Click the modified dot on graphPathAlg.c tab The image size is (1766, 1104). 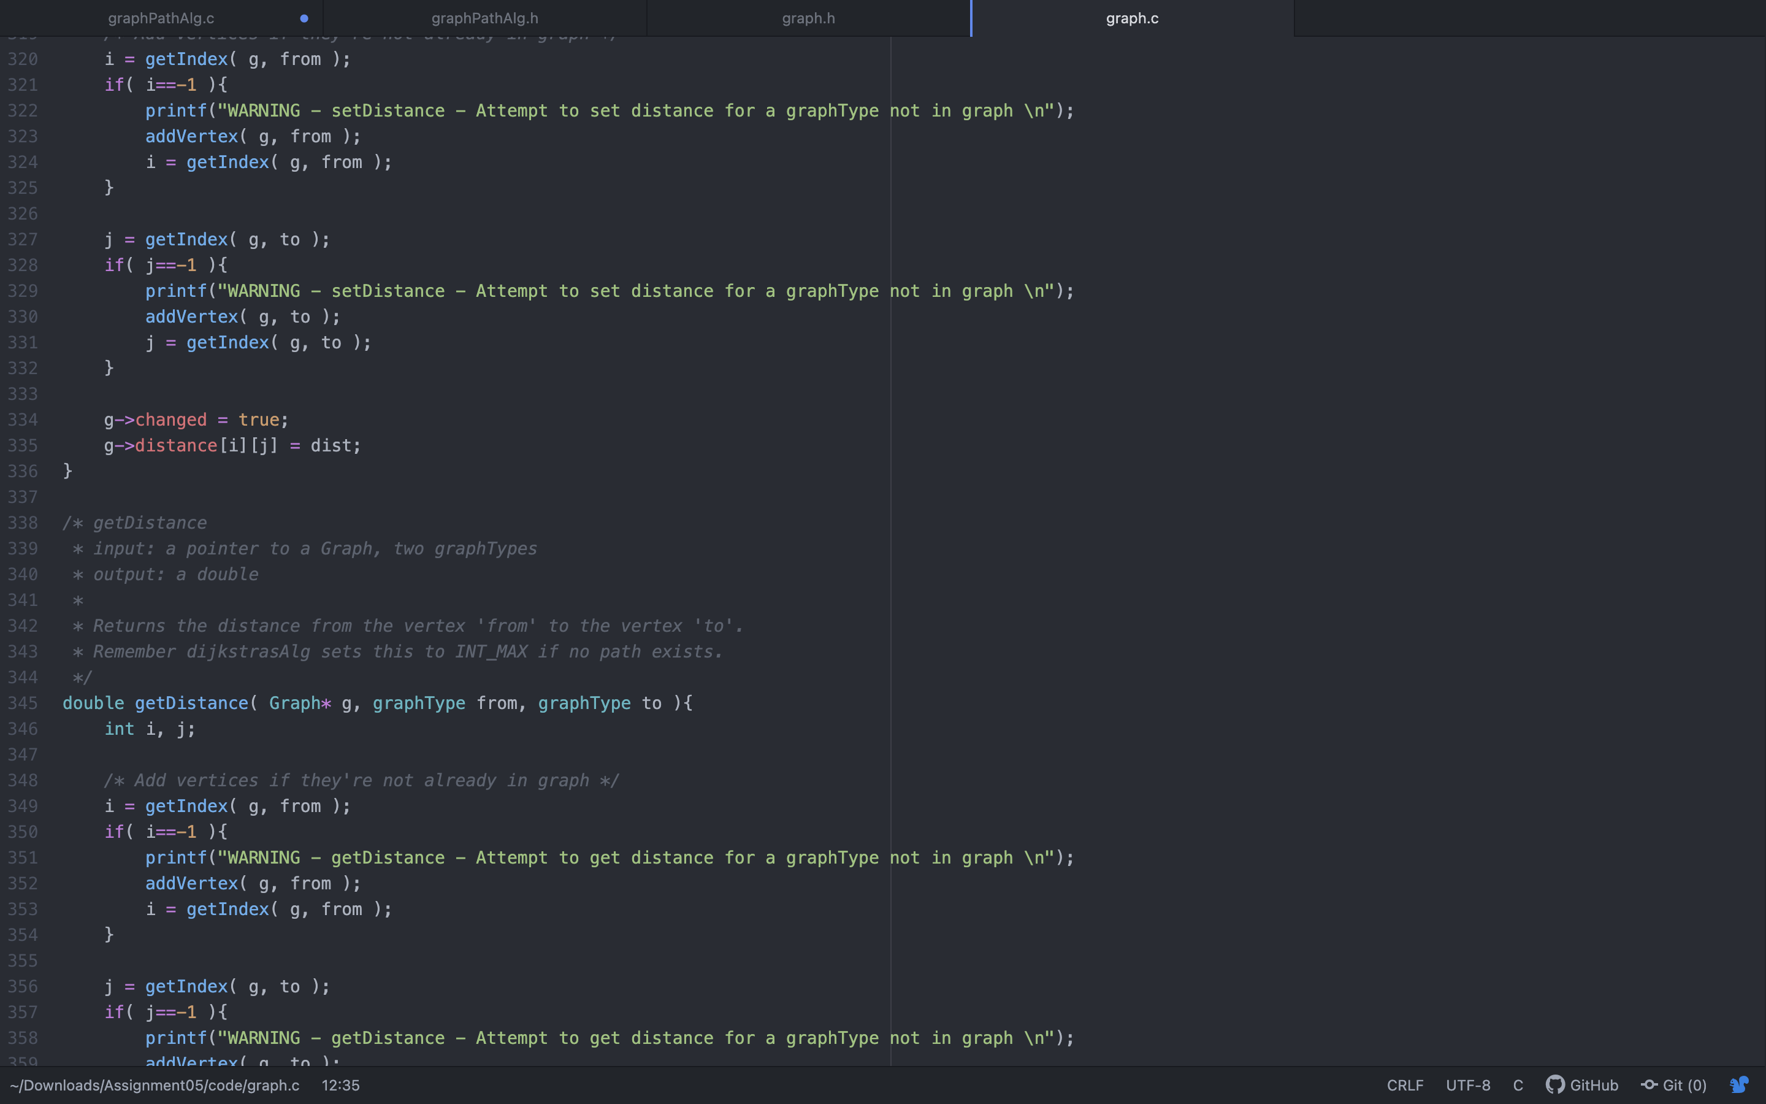tap(304, 18)
